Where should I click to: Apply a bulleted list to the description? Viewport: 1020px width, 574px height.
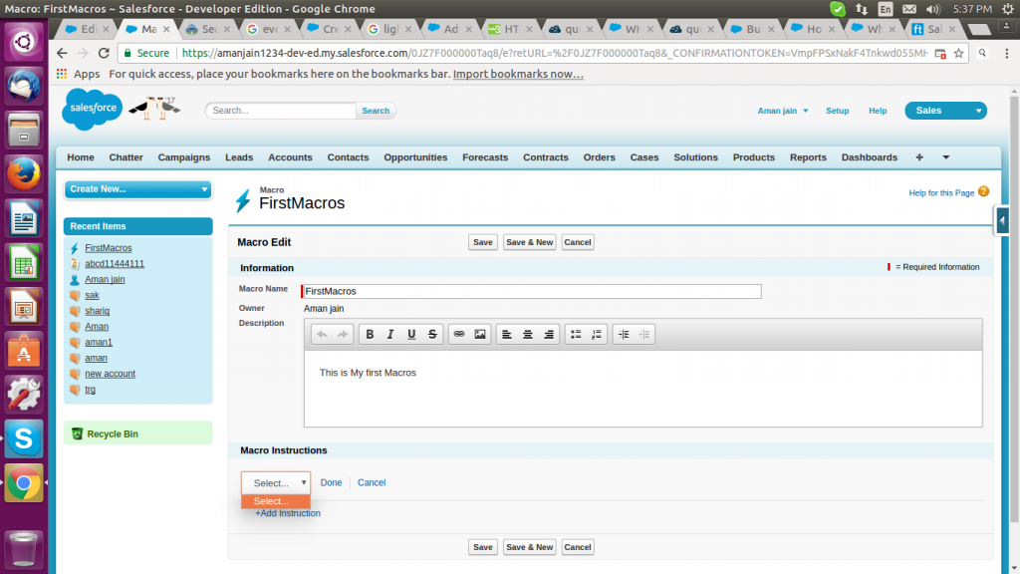576,333
